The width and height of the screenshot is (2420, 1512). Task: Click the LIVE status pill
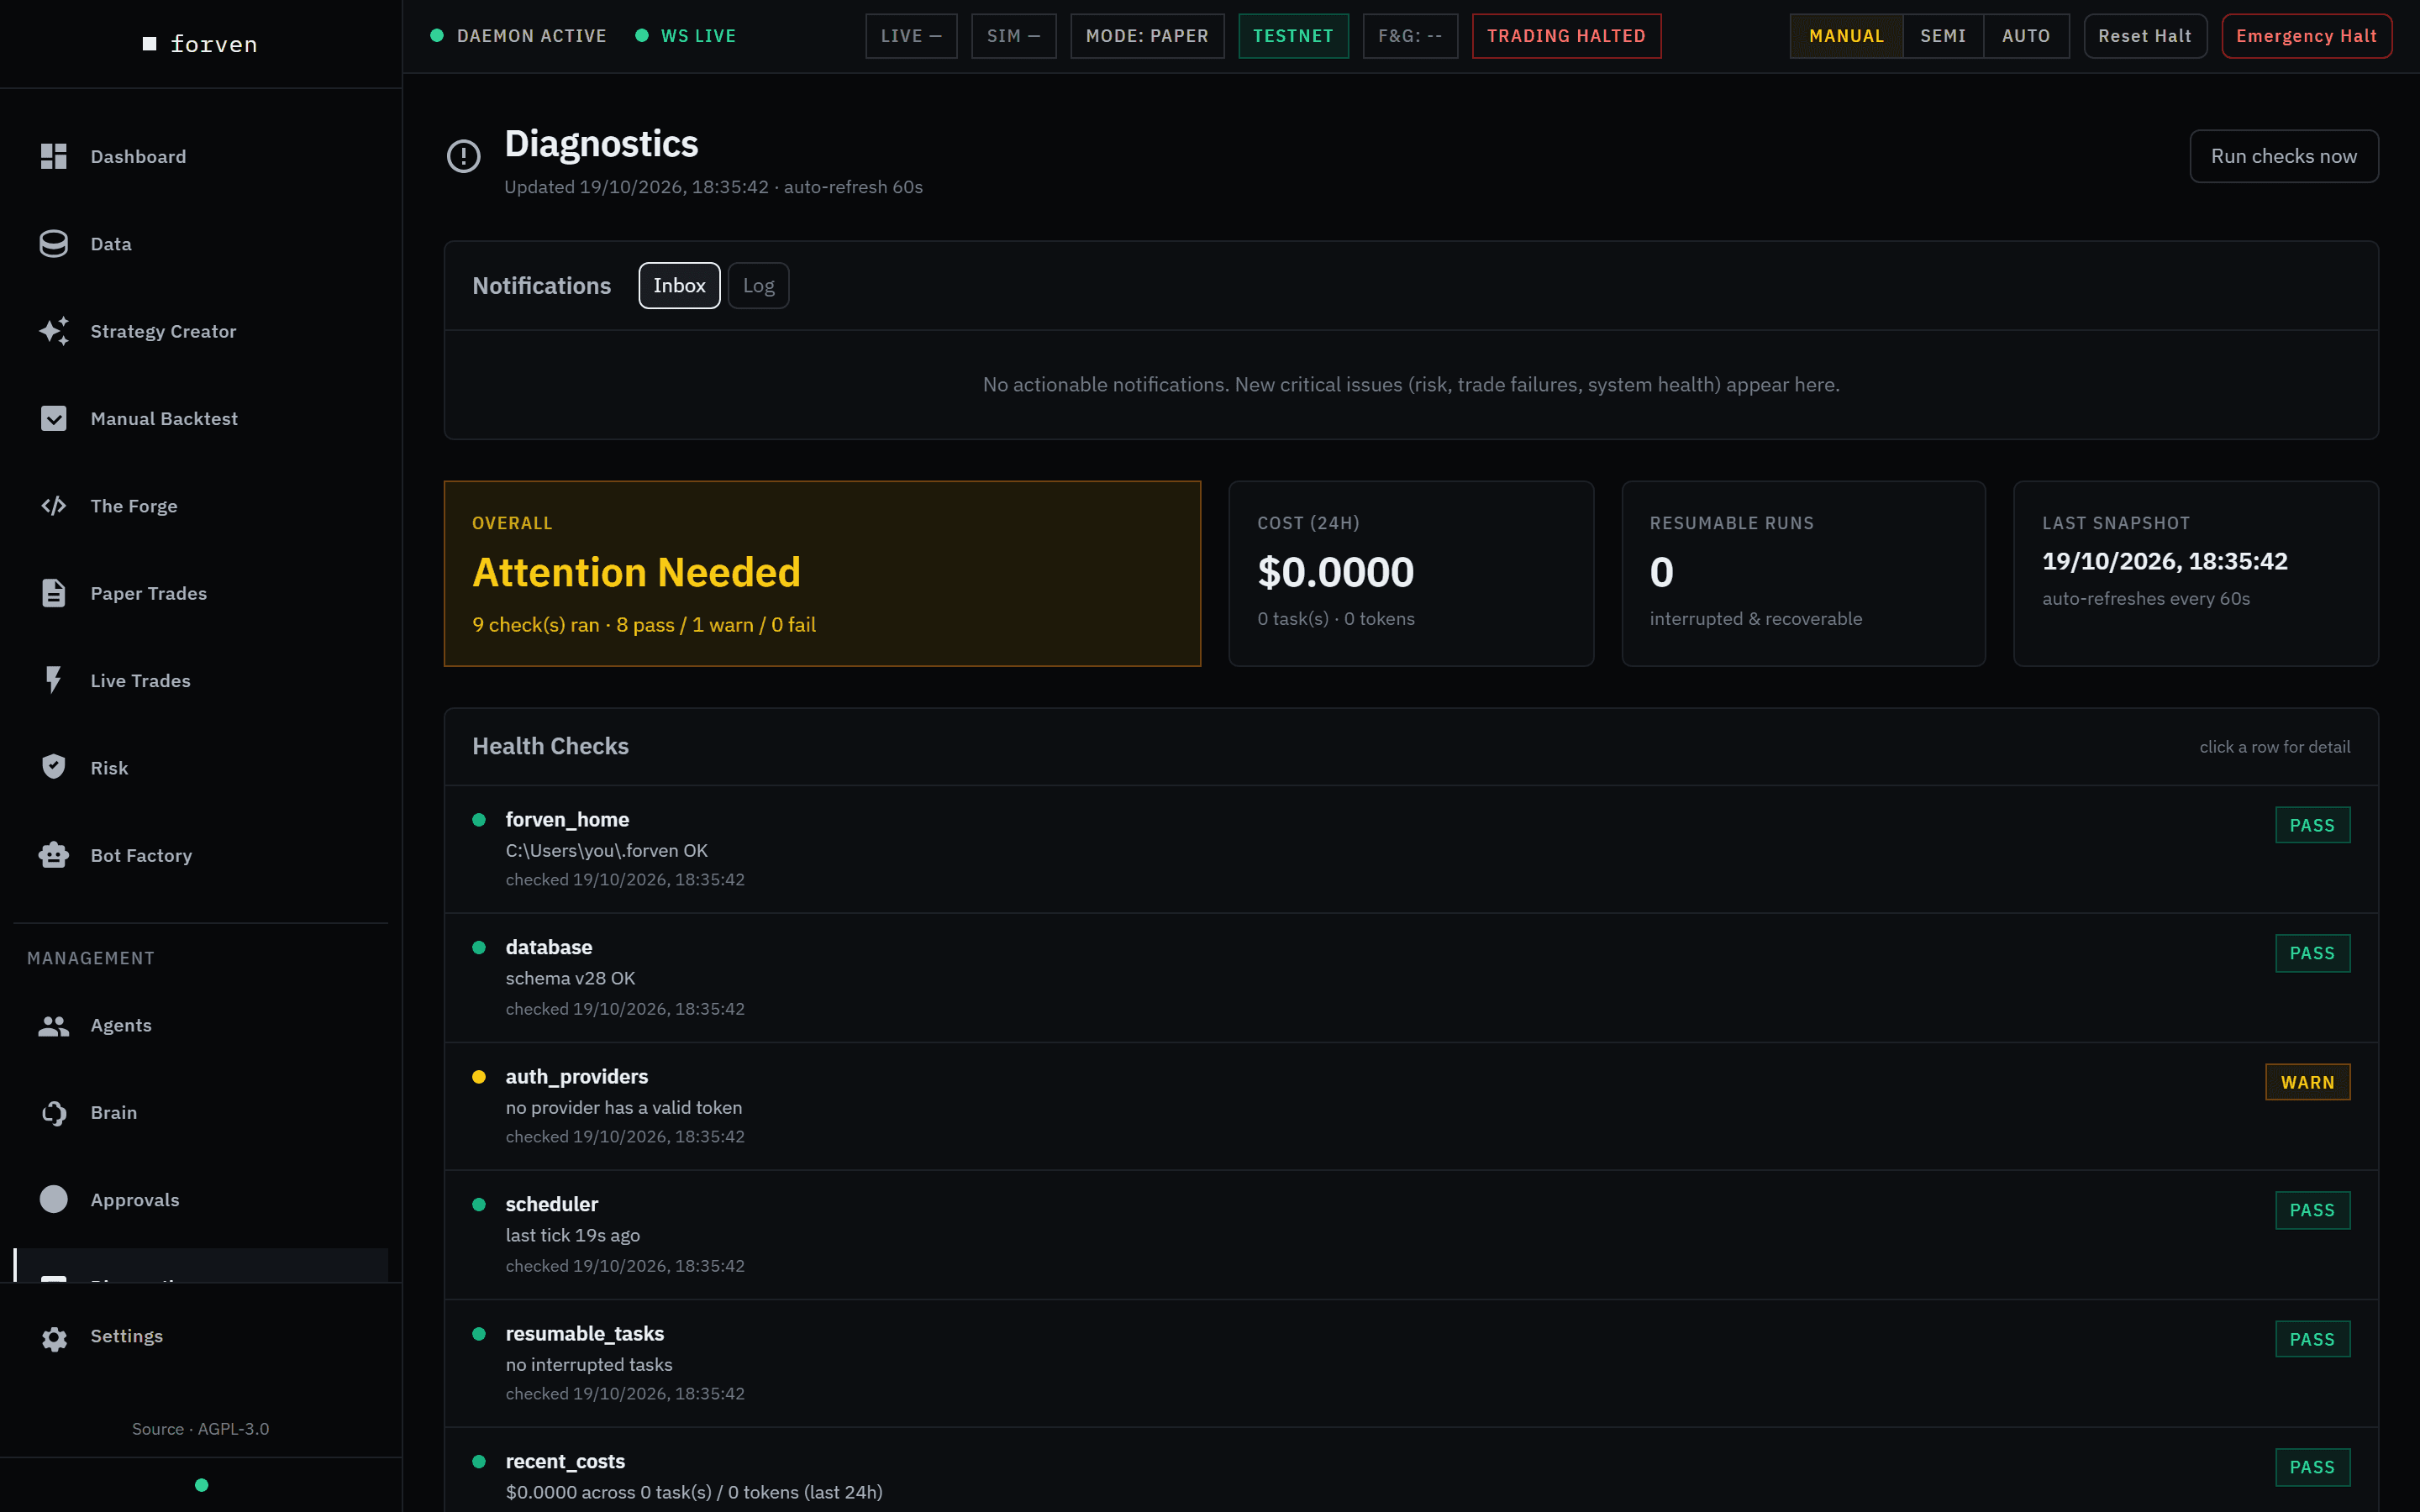(x=911, y=36)
